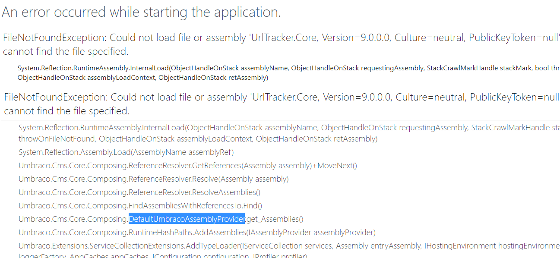Image resolution: width=560 pixels, height=258 pixels.
Task: Click the ReferenceResolver.GetReferences stack frame line
Action: point(188,166)
